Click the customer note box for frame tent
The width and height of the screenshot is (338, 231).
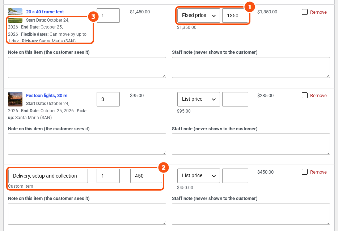[x=87, y=67]
